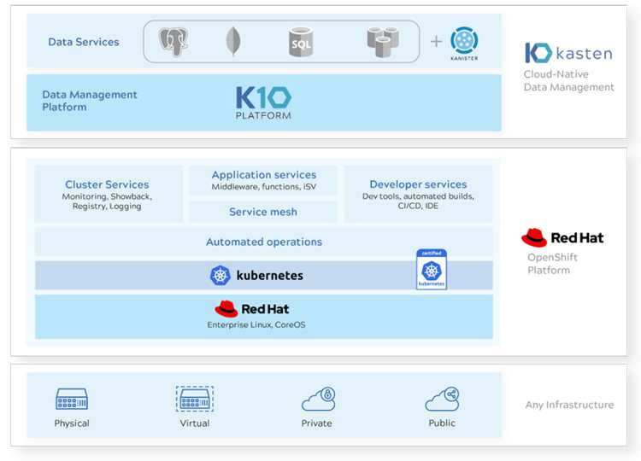Select the Virtual infrastructure icon
641x461 pixels.
coord(194,400)
